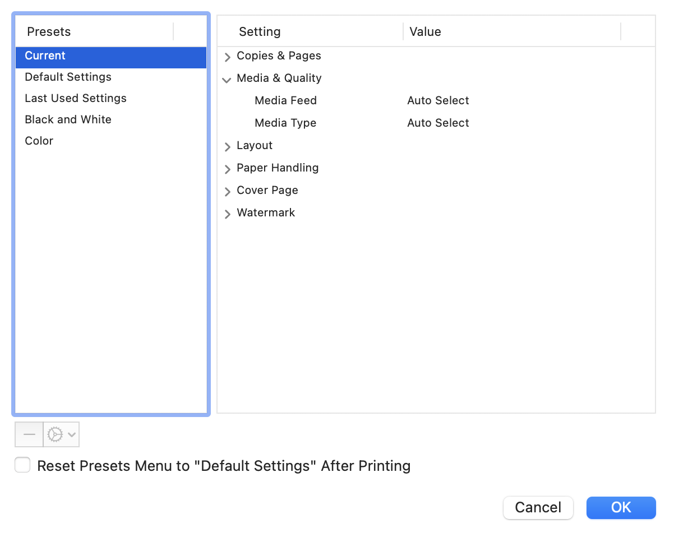
Task: Click the Value column header
Action: [425, 32]
